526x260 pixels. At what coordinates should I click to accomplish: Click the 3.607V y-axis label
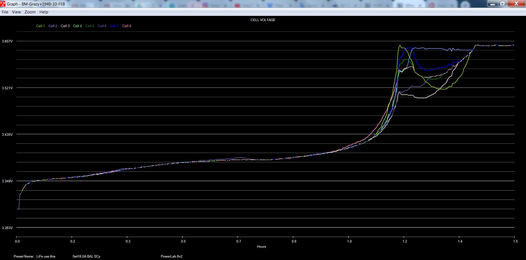click(x=7, y=41)
